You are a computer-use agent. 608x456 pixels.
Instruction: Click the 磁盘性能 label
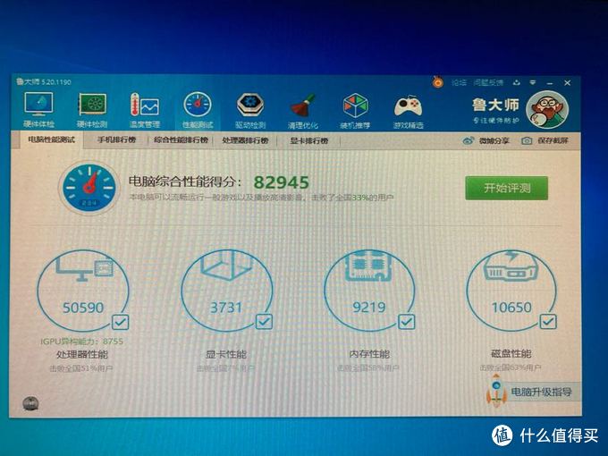(511, 354)
